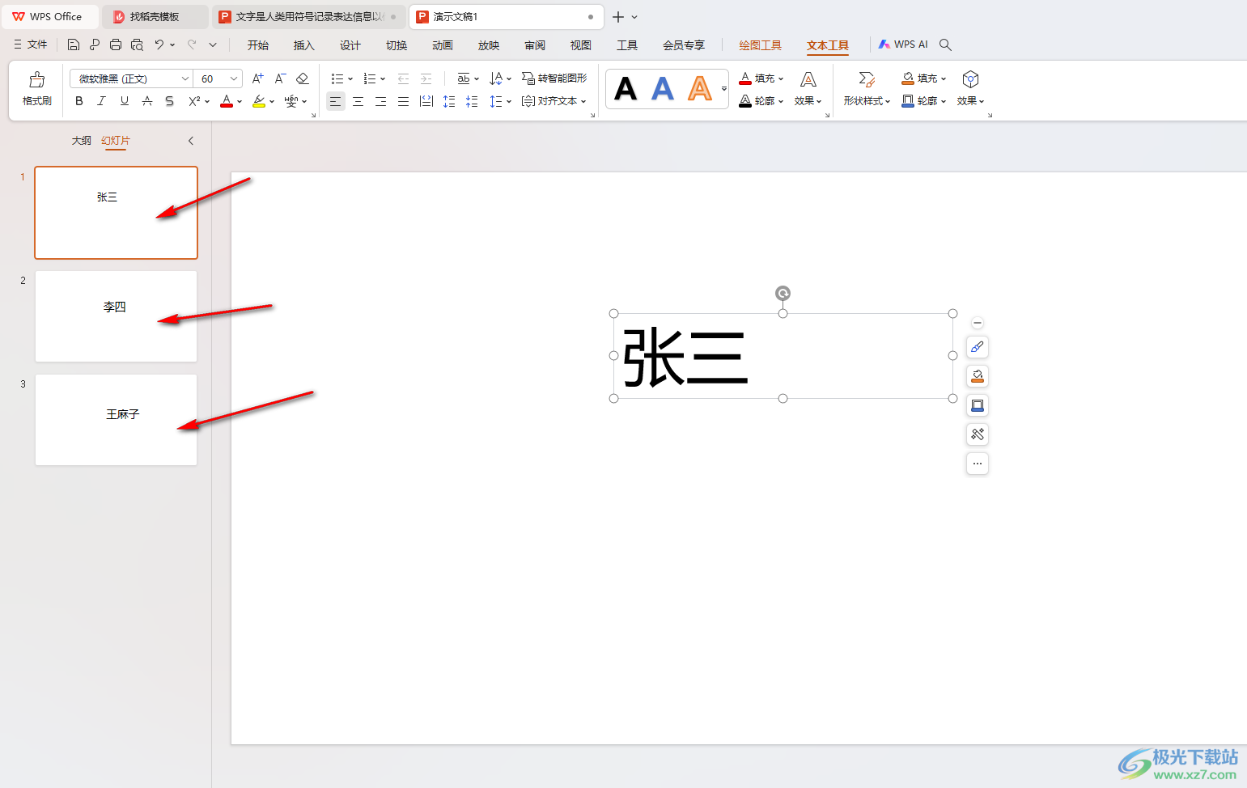Viewport: 1247px width, 788px height.
Task: Open the shape 填充 (fill) dropdown with bucket icon
Action: 924,78
